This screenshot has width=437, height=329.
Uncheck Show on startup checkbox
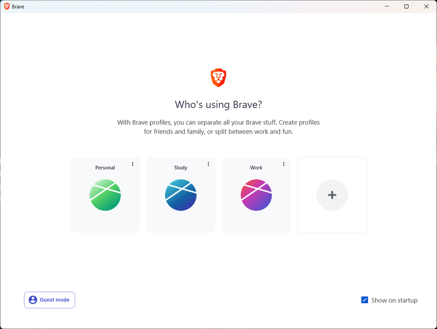[x=364, y=300]
